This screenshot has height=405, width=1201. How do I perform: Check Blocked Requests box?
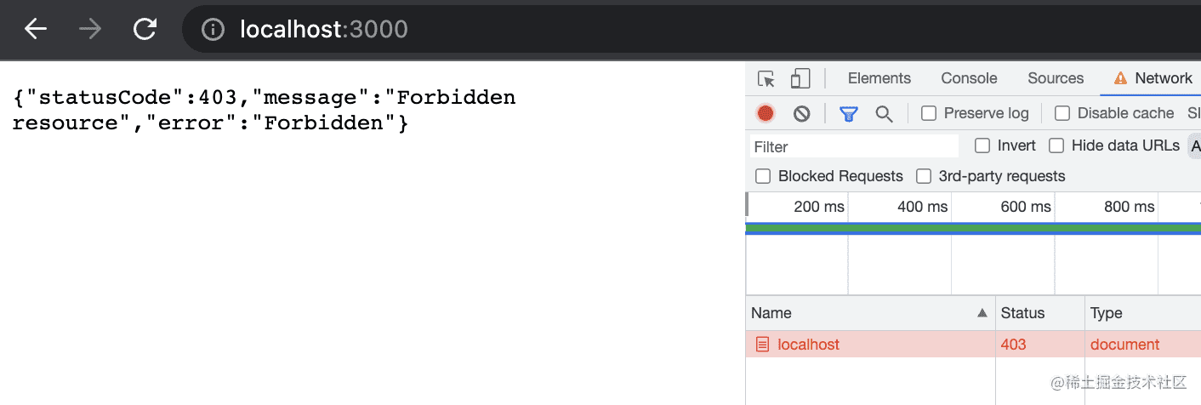pos(763,176)
